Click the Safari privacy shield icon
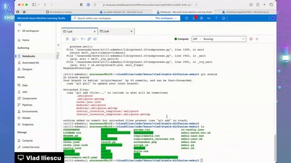The height and width of the screenshot is (163, 291). (81, 5)
